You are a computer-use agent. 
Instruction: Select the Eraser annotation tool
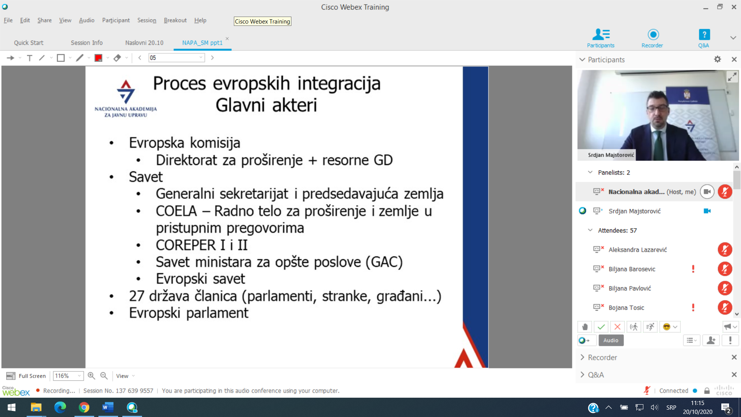pyautogui.click(x=117, y=58)
